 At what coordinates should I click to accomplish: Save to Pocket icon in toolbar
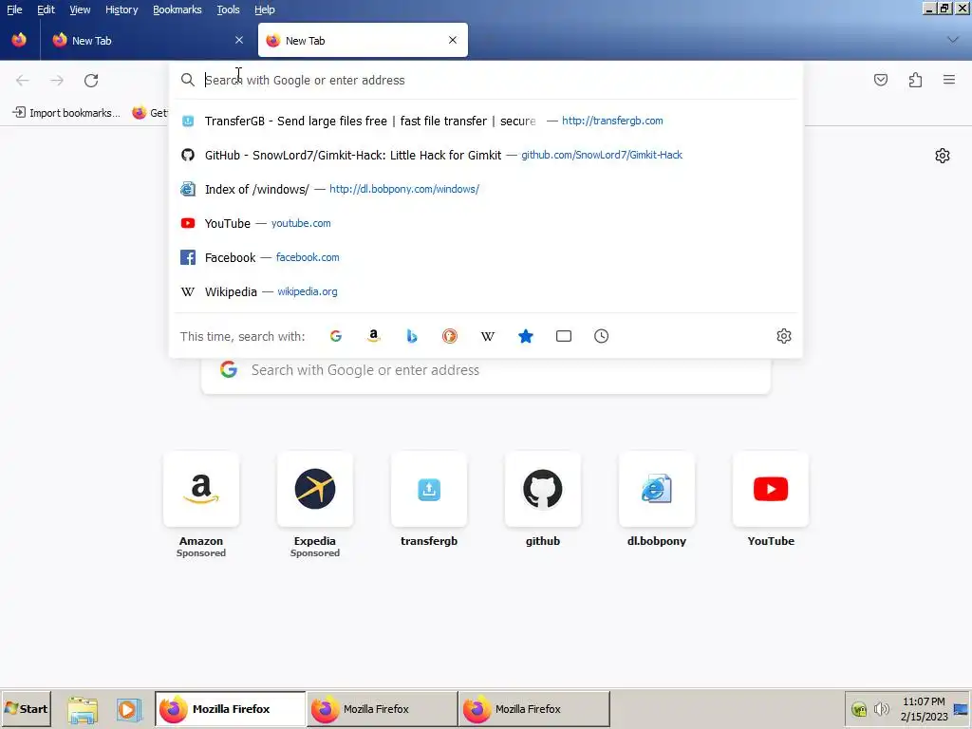coord(880,80)
